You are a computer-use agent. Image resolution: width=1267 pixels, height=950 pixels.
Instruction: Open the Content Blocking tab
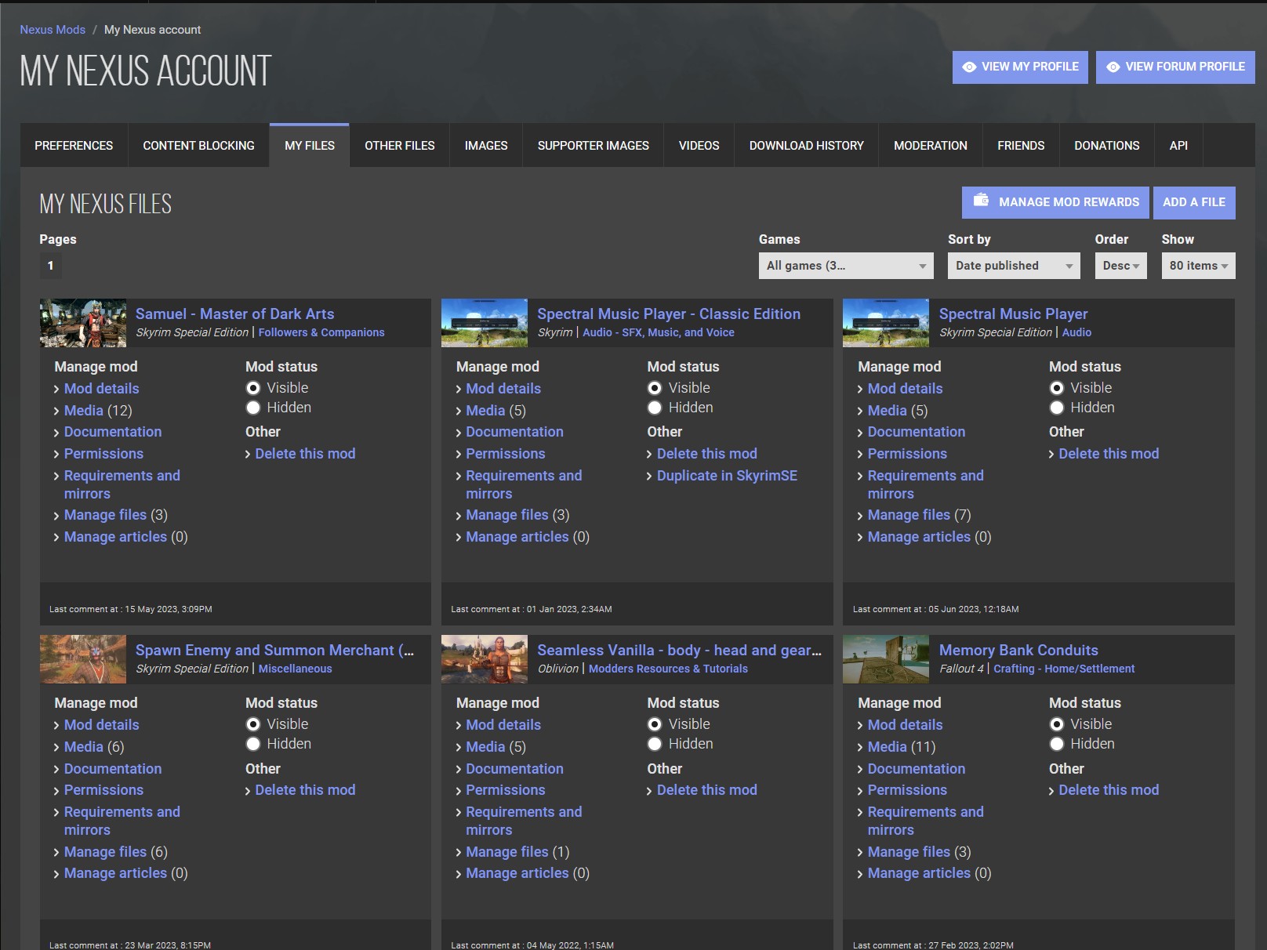pyautogui.click(x=198, y=146)
